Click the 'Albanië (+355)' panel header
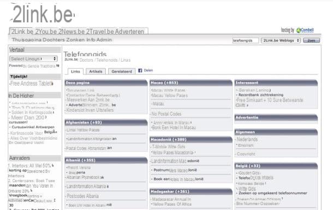The width and height of the screenshot is (333, 210). (106, 160)
